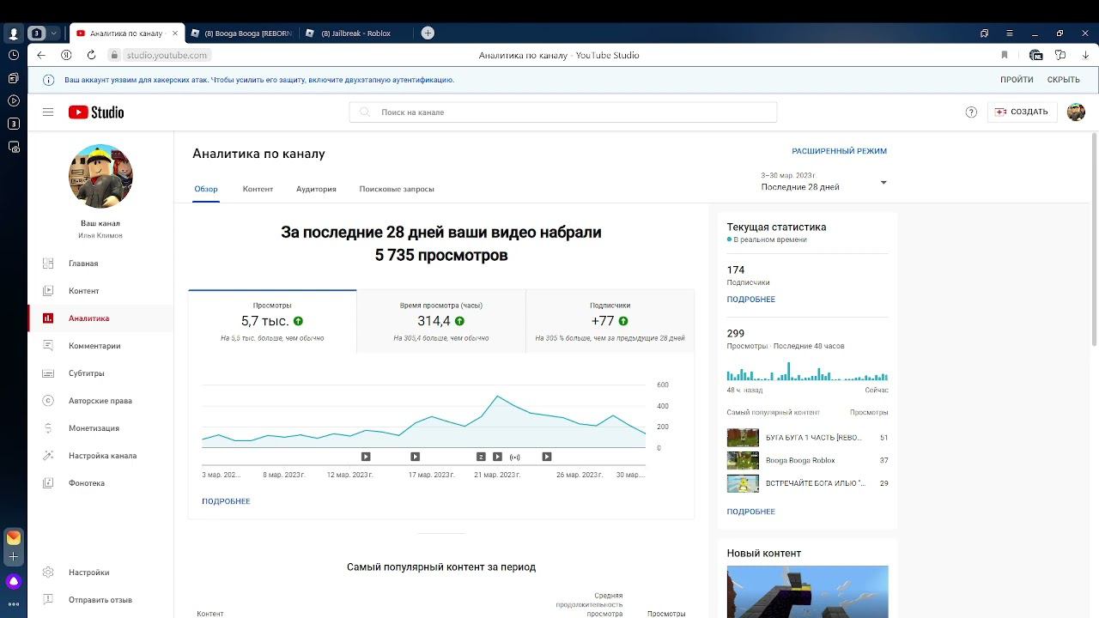This screenshot has height=618, width=1099.
Task: Open Comments section in the sidebar
Action: pyautogui.click(x=94, y=346)
